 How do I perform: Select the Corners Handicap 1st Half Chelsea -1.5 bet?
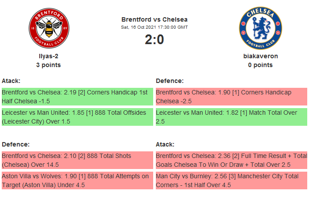(x=77, y=97)
